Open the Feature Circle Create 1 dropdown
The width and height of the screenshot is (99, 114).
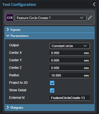(x=51, y=18)
